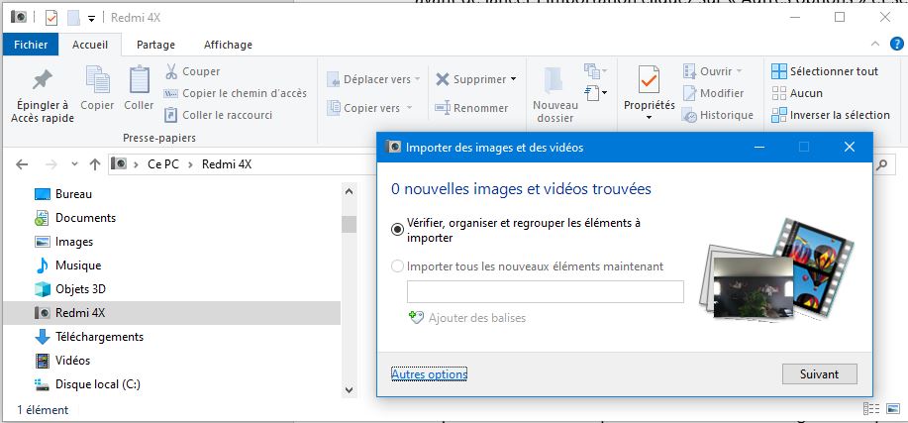The image size is (908, 423).
Task: Open the Accès facile dropdown icon
Action: 595,93
